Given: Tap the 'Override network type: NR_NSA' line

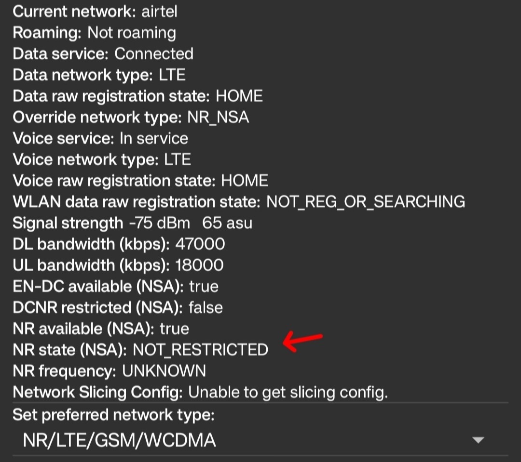Looking at the screenshot, I should [131, 117].
